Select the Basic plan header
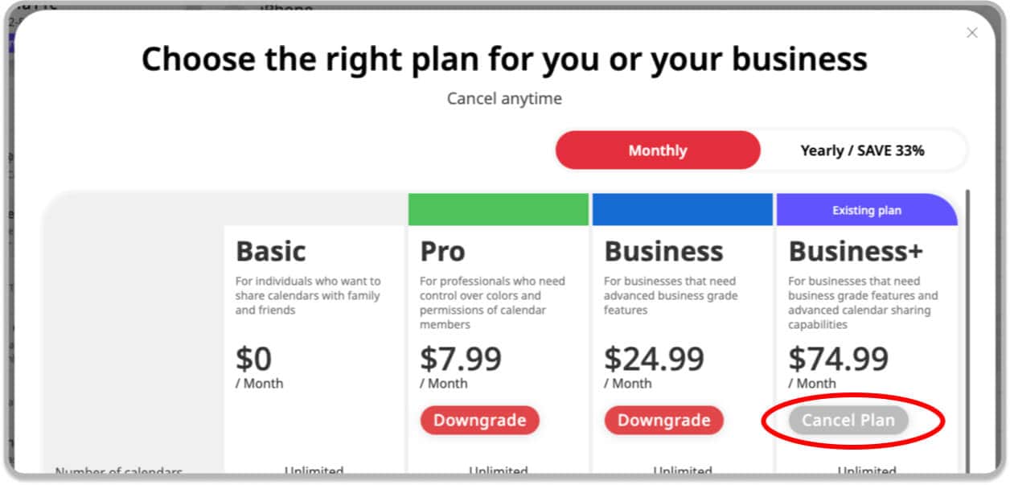 270,251
